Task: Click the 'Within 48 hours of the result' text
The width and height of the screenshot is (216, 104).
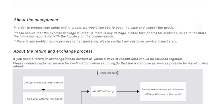Action: click(164, 94)
